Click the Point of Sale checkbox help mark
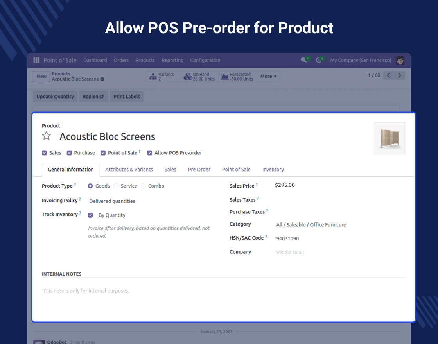 coord(140,151)
